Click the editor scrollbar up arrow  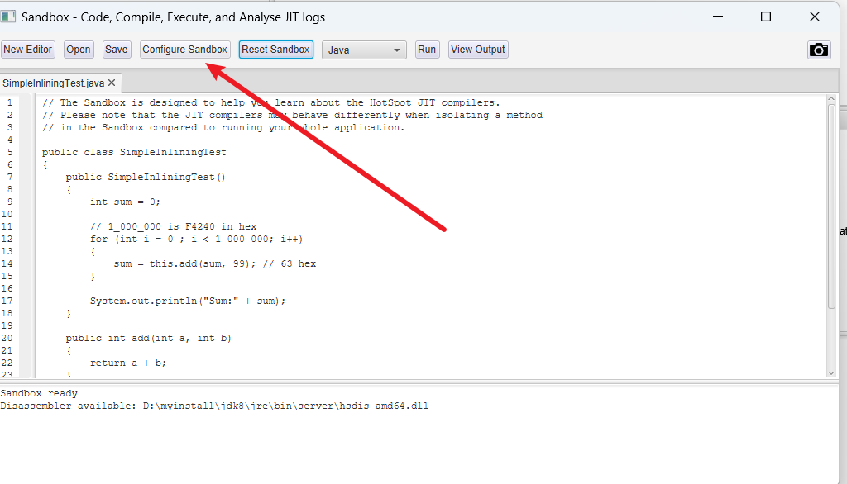tap(831, 99)
